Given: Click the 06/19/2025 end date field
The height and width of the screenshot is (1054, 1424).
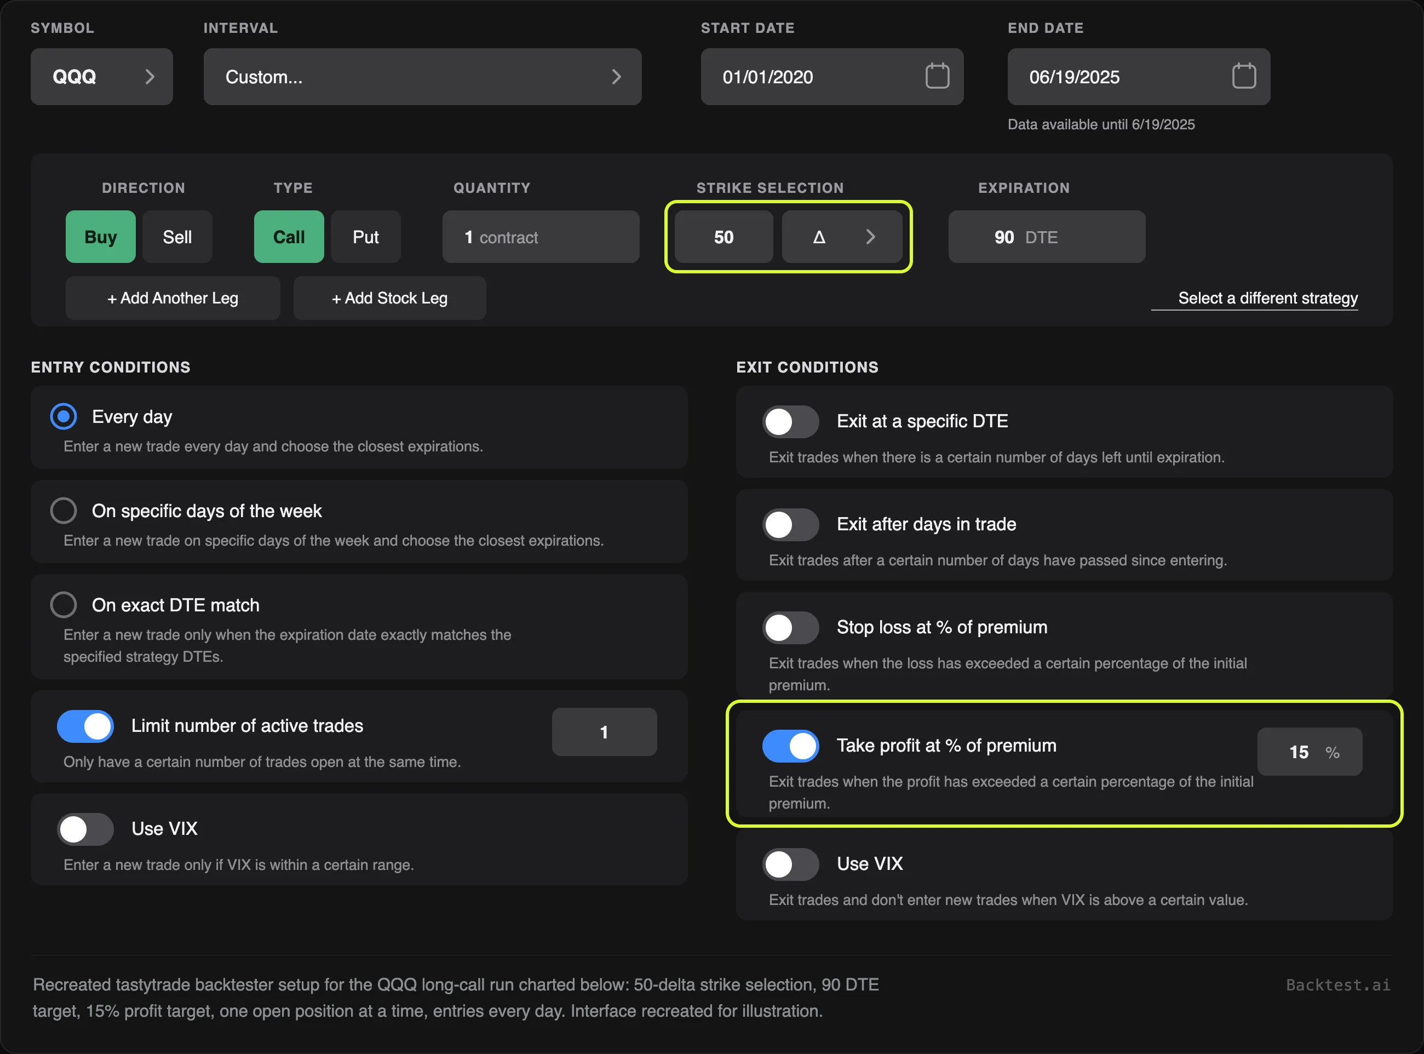Looking at the screenshot, I should point(1138,77).
